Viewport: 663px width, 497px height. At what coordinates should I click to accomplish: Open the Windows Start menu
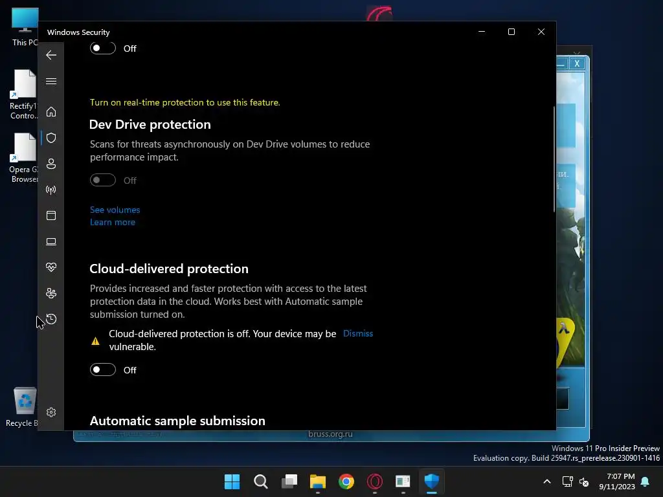coord(232,481)
